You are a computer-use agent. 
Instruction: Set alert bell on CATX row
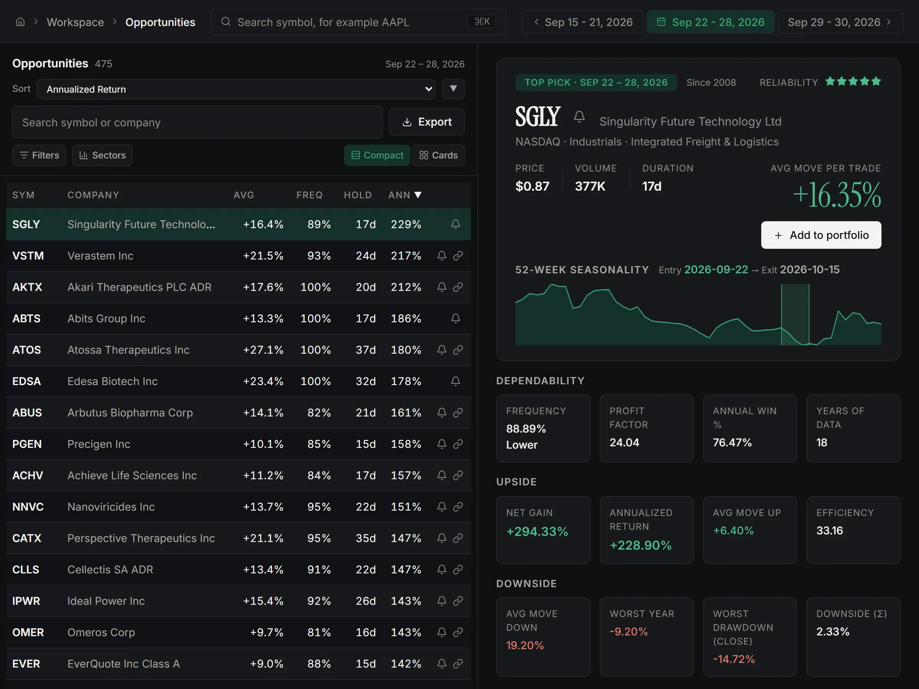442,538
